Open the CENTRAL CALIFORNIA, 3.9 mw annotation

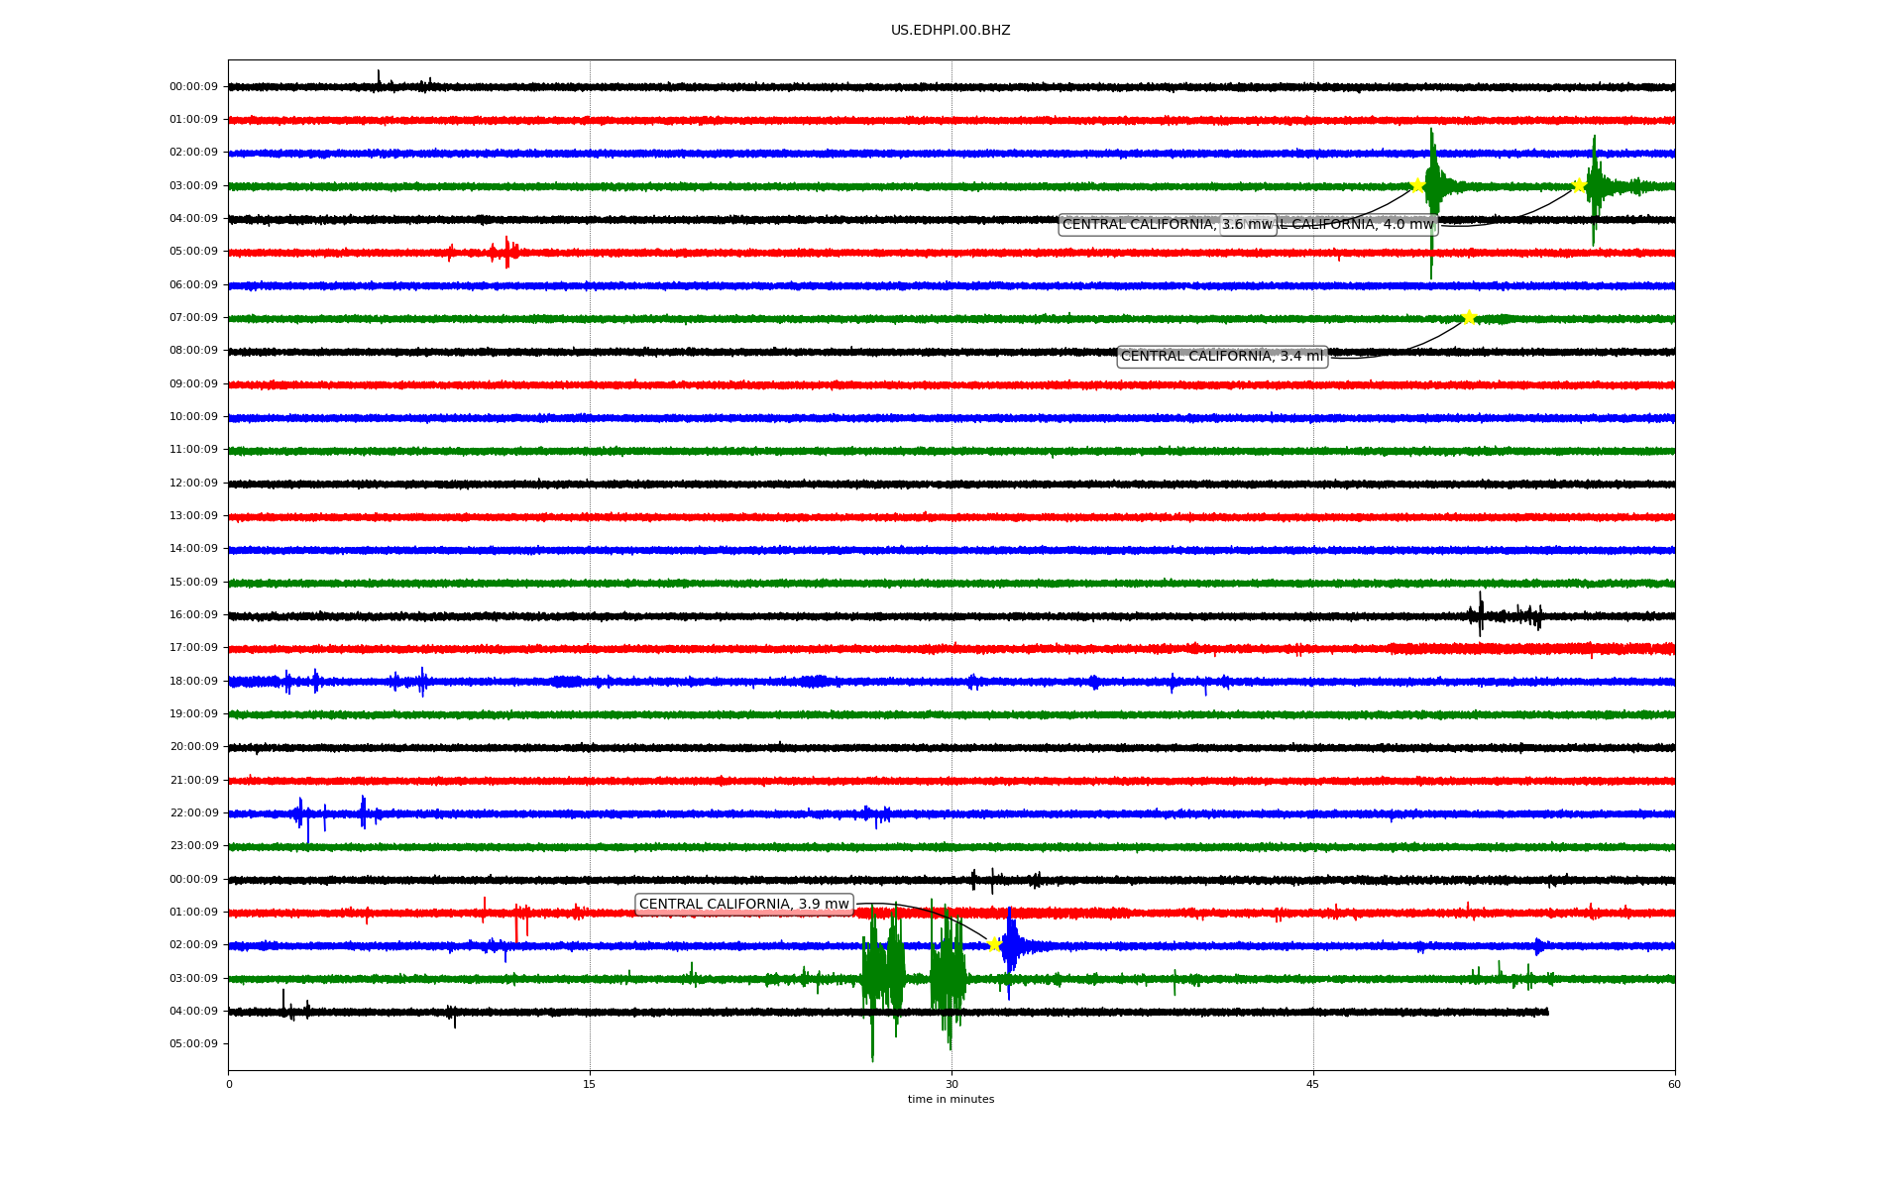click(743, 905)
